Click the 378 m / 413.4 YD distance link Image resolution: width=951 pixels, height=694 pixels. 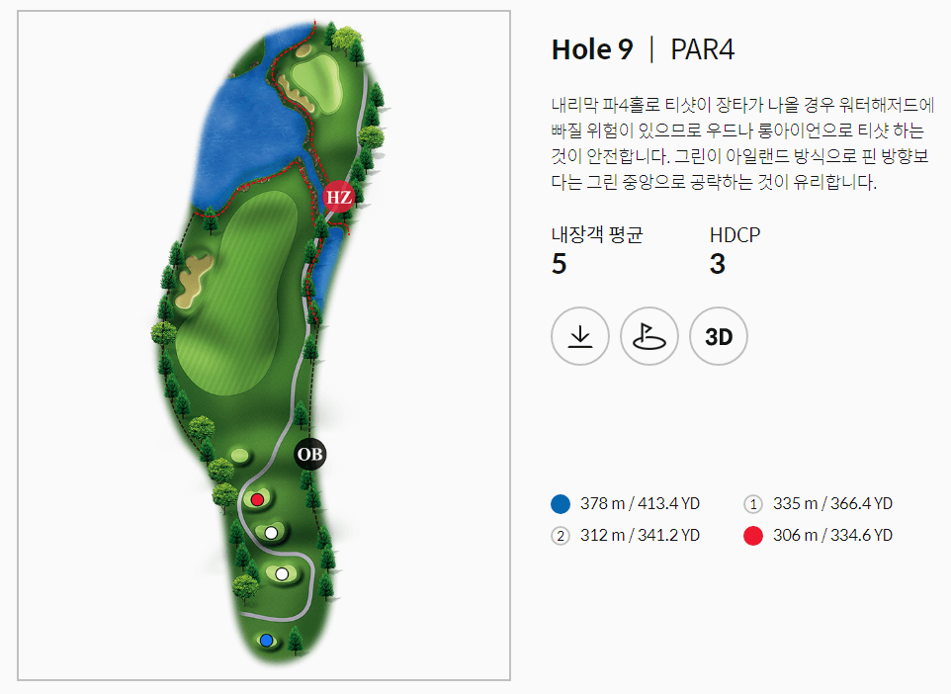[640, 503]
